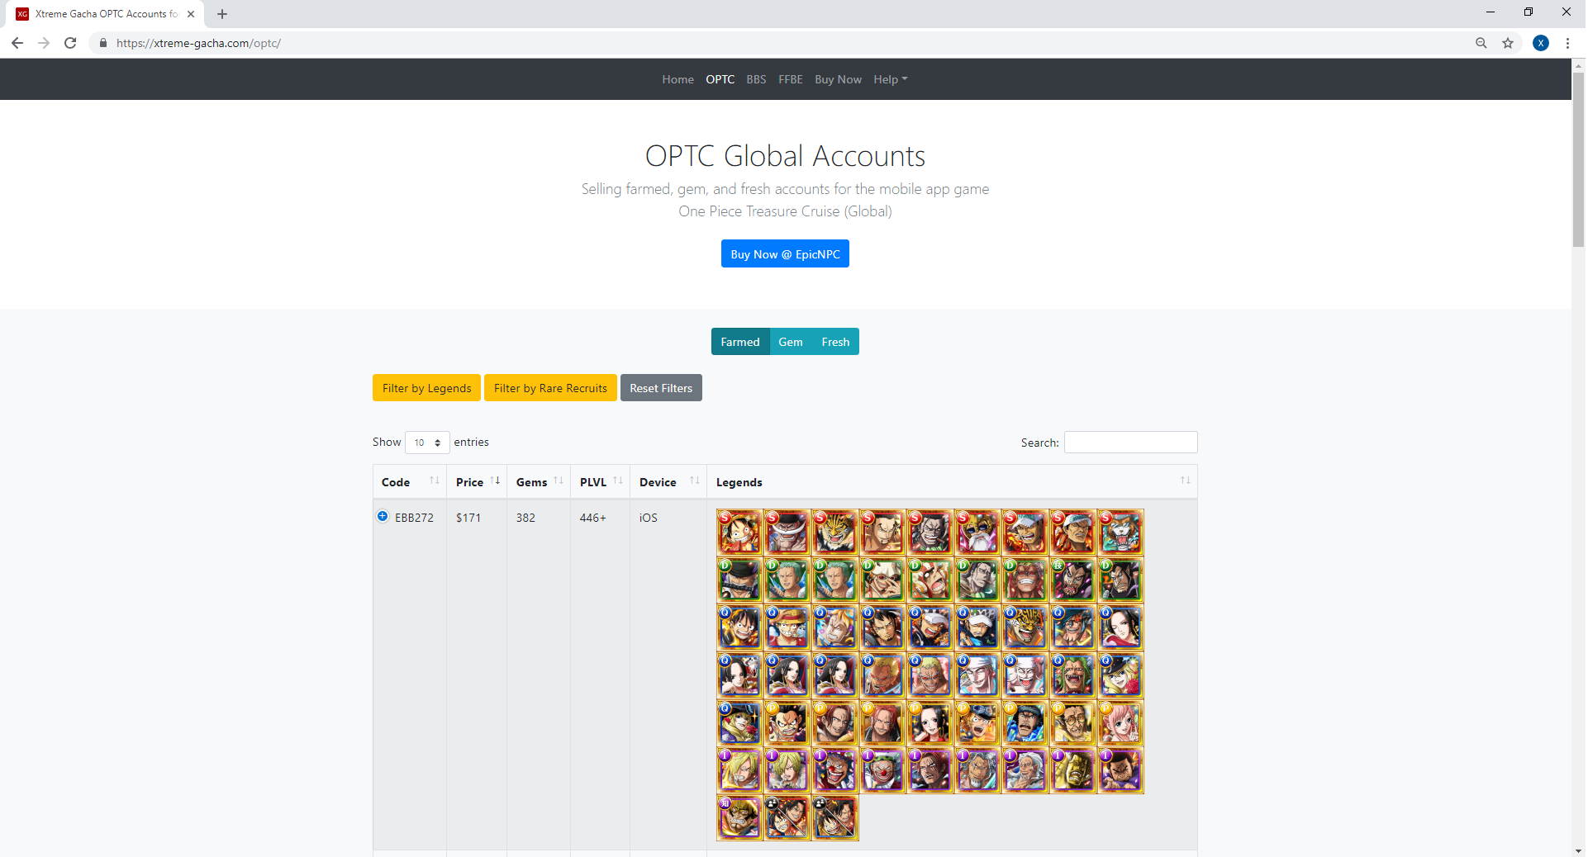The width and height of the screenshot is (1588, 857).
Task: Open the Help dropdown menu
Action: (x=891, y=79)
